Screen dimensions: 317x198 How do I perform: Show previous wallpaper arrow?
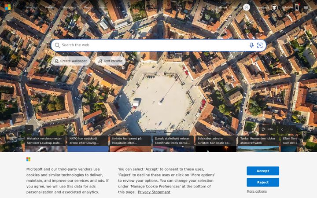click(282, 129)
